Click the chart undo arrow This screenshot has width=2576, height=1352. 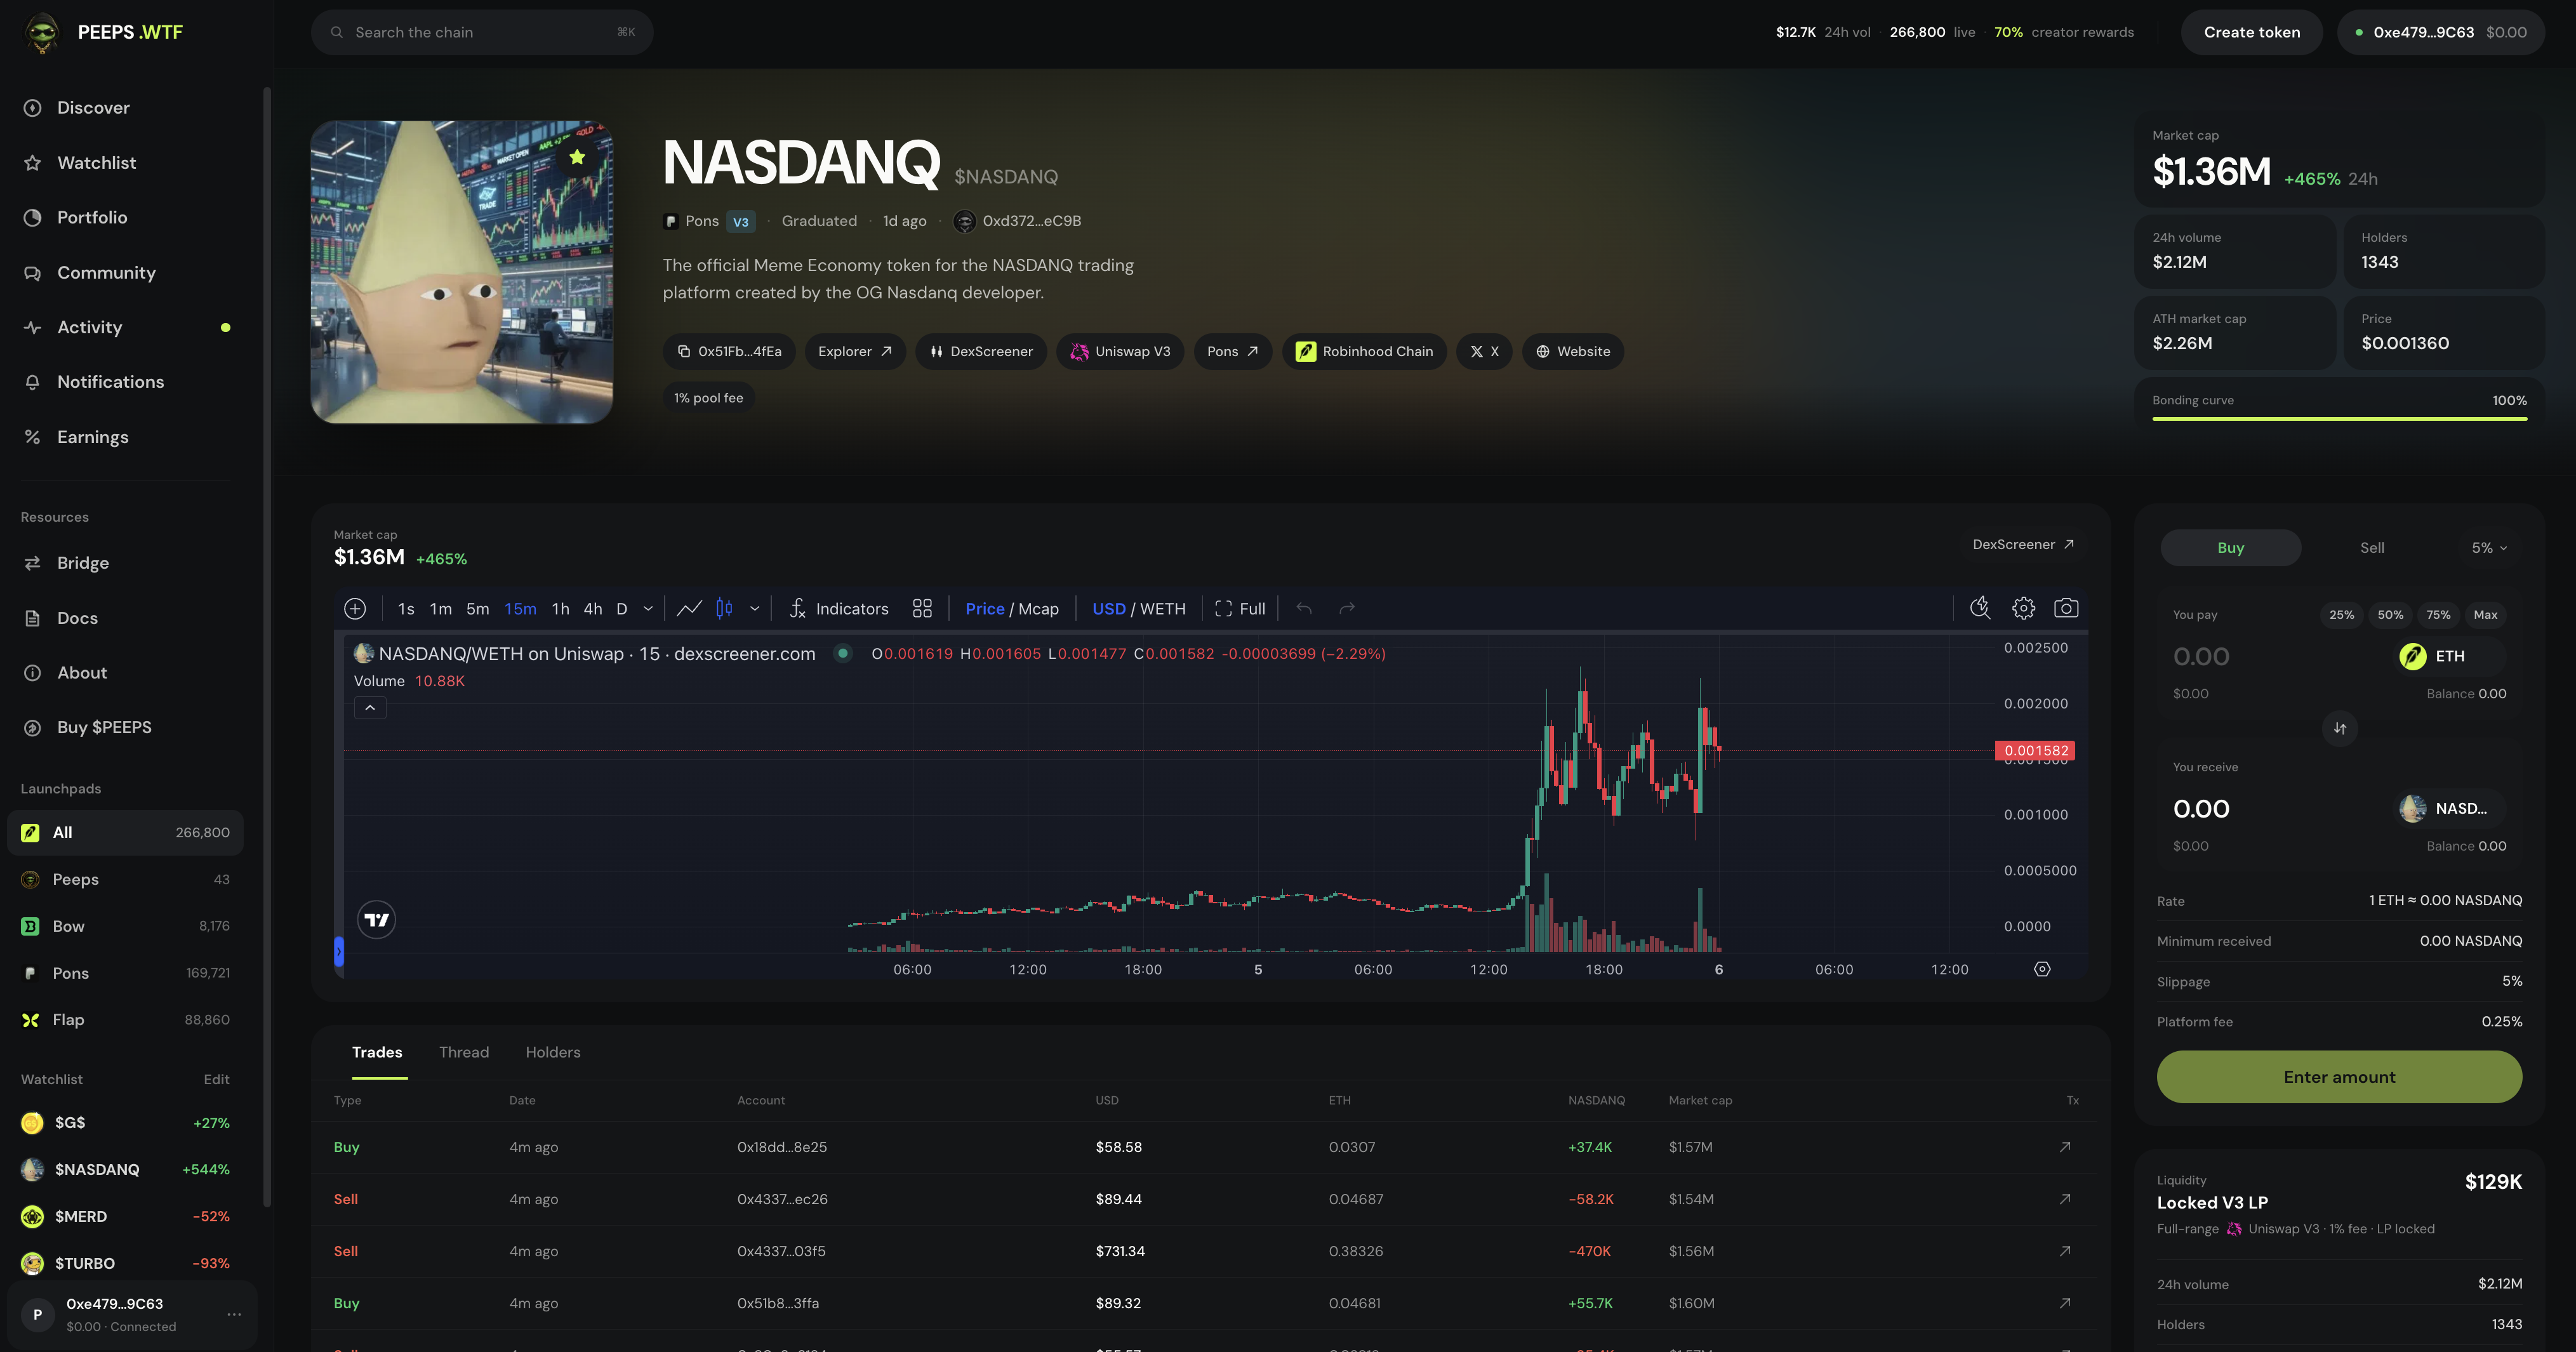pos(1304,608)
